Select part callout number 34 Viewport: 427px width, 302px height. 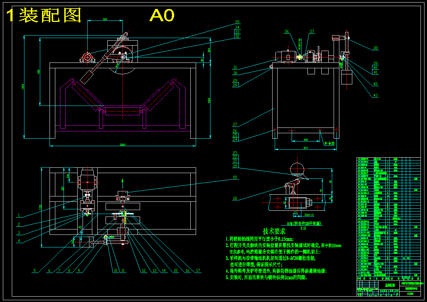237,27
